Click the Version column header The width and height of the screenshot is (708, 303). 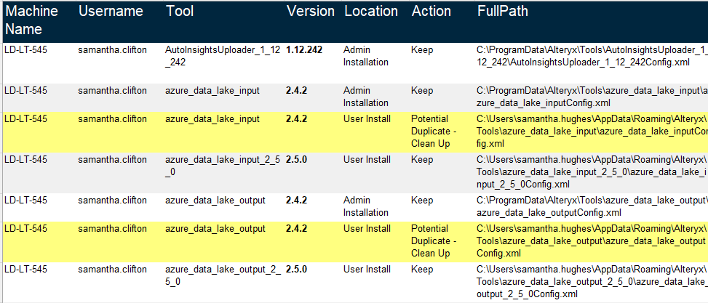311,12
